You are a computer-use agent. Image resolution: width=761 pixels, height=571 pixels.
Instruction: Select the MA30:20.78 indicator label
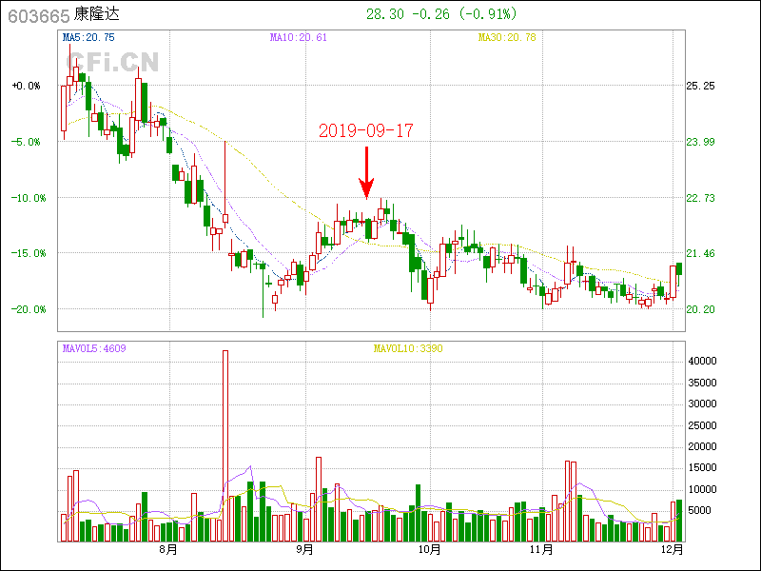(x=506, y=38)
